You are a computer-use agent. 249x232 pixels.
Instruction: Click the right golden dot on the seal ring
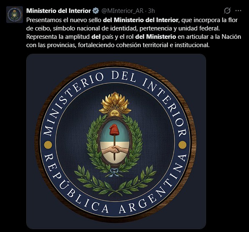[182, 145]
